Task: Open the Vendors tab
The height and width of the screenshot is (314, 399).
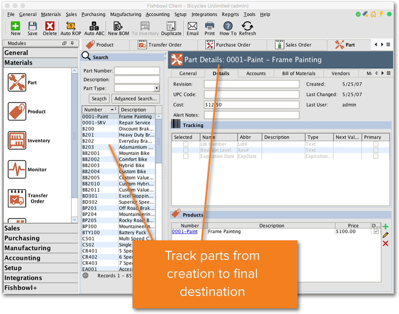Action: (x=340, y=73)
